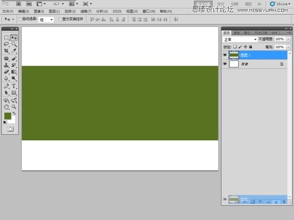This screenshot has height=220, width=294.
Task: Open the File menu
Action: [8, 12]
